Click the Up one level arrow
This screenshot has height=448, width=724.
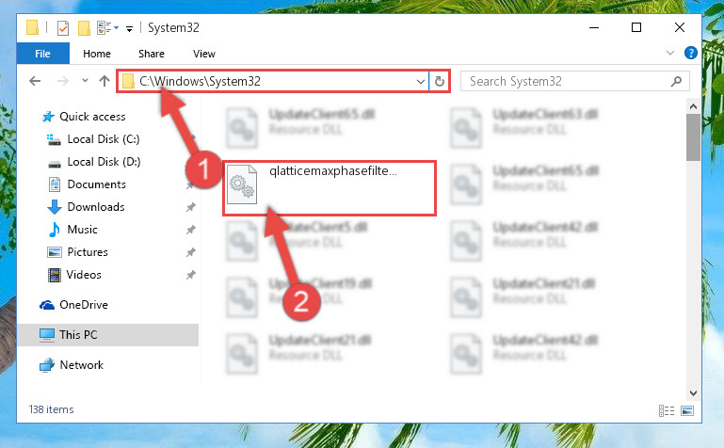105,81
